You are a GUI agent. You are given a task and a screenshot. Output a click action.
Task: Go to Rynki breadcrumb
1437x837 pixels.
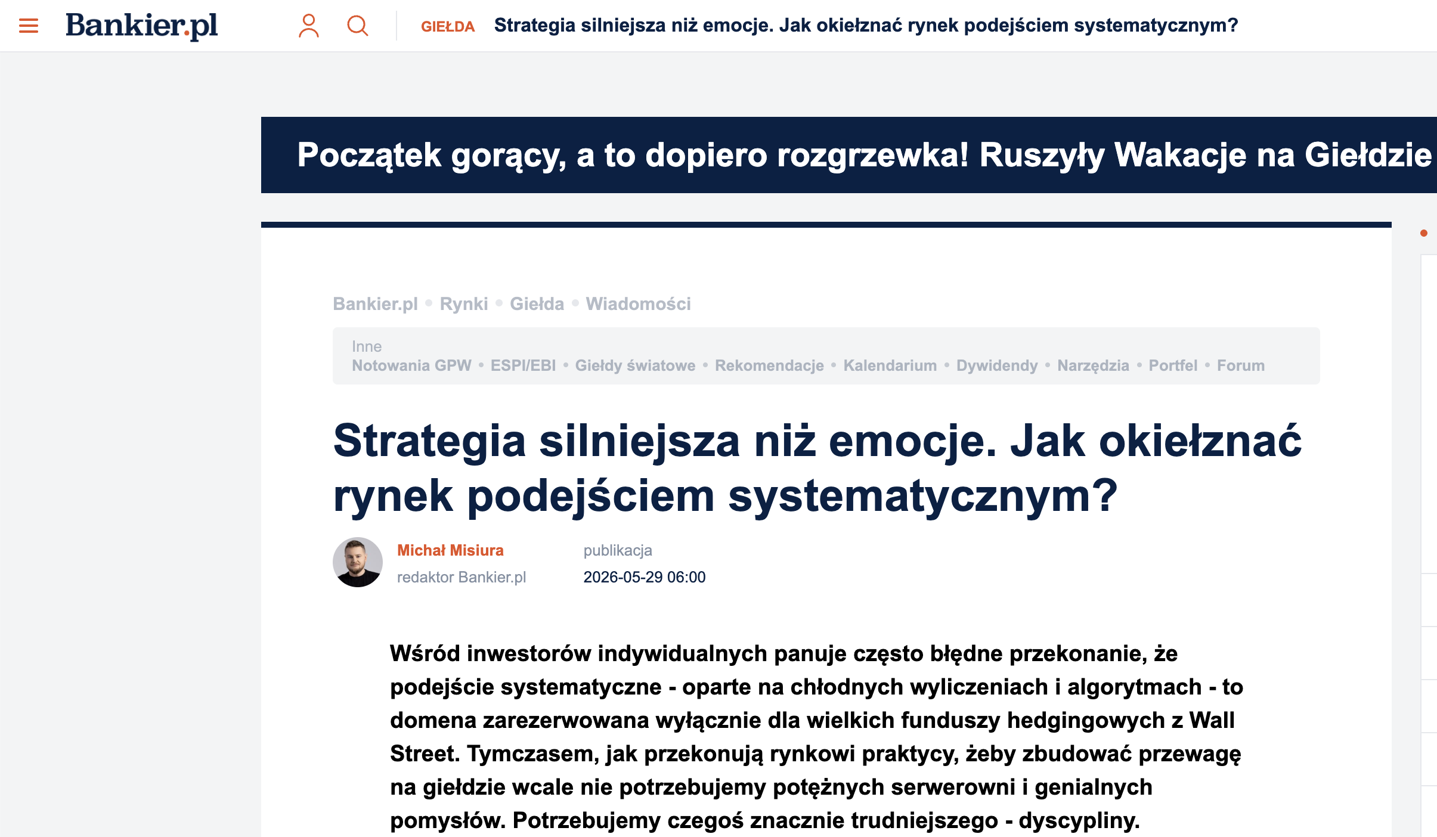pos(463,304)
